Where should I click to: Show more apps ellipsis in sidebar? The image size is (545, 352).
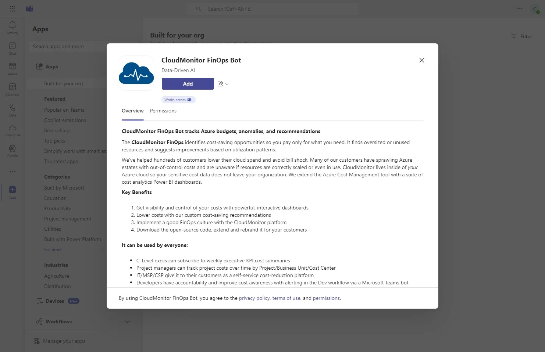pos(13,172)
